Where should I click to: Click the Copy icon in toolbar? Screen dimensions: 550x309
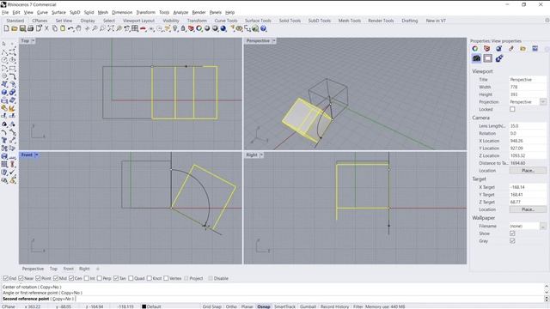pos(55,28)
